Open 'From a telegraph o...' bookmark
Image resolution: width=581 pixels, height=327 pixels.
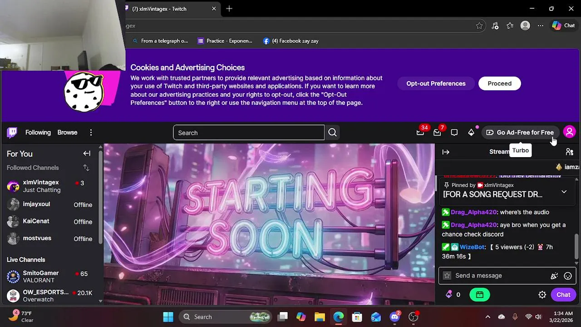160,41
